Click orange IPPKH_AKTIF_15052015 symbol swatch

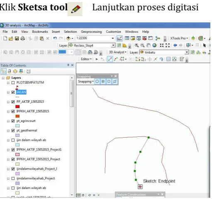point(17,116)
